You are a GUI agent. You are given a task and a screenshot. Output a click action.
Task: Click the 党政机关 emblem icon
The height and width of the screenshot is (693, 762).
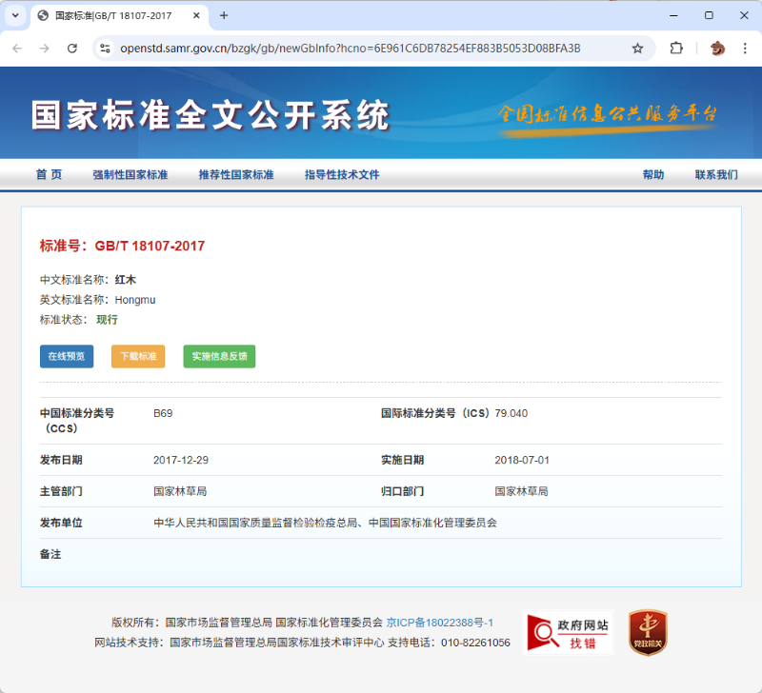click(x=648, y=633)
